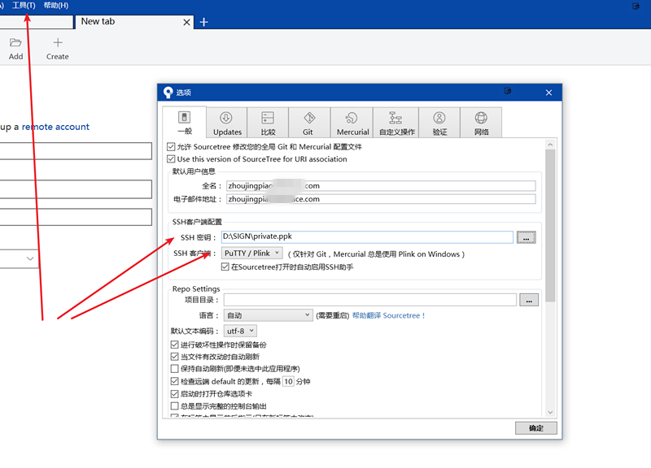This screenshot has width=651, height=468.
Task: Toggle 启动时打开仓库选项卡 checkbox
Action: point(174,393)
